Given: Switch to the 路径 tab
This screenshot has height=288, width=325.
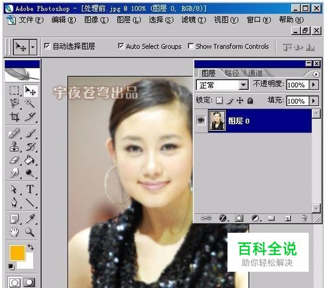Looking at the screenshot, I should click(232, 73).
